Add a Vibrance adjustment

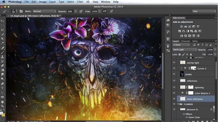pos(198,26)
